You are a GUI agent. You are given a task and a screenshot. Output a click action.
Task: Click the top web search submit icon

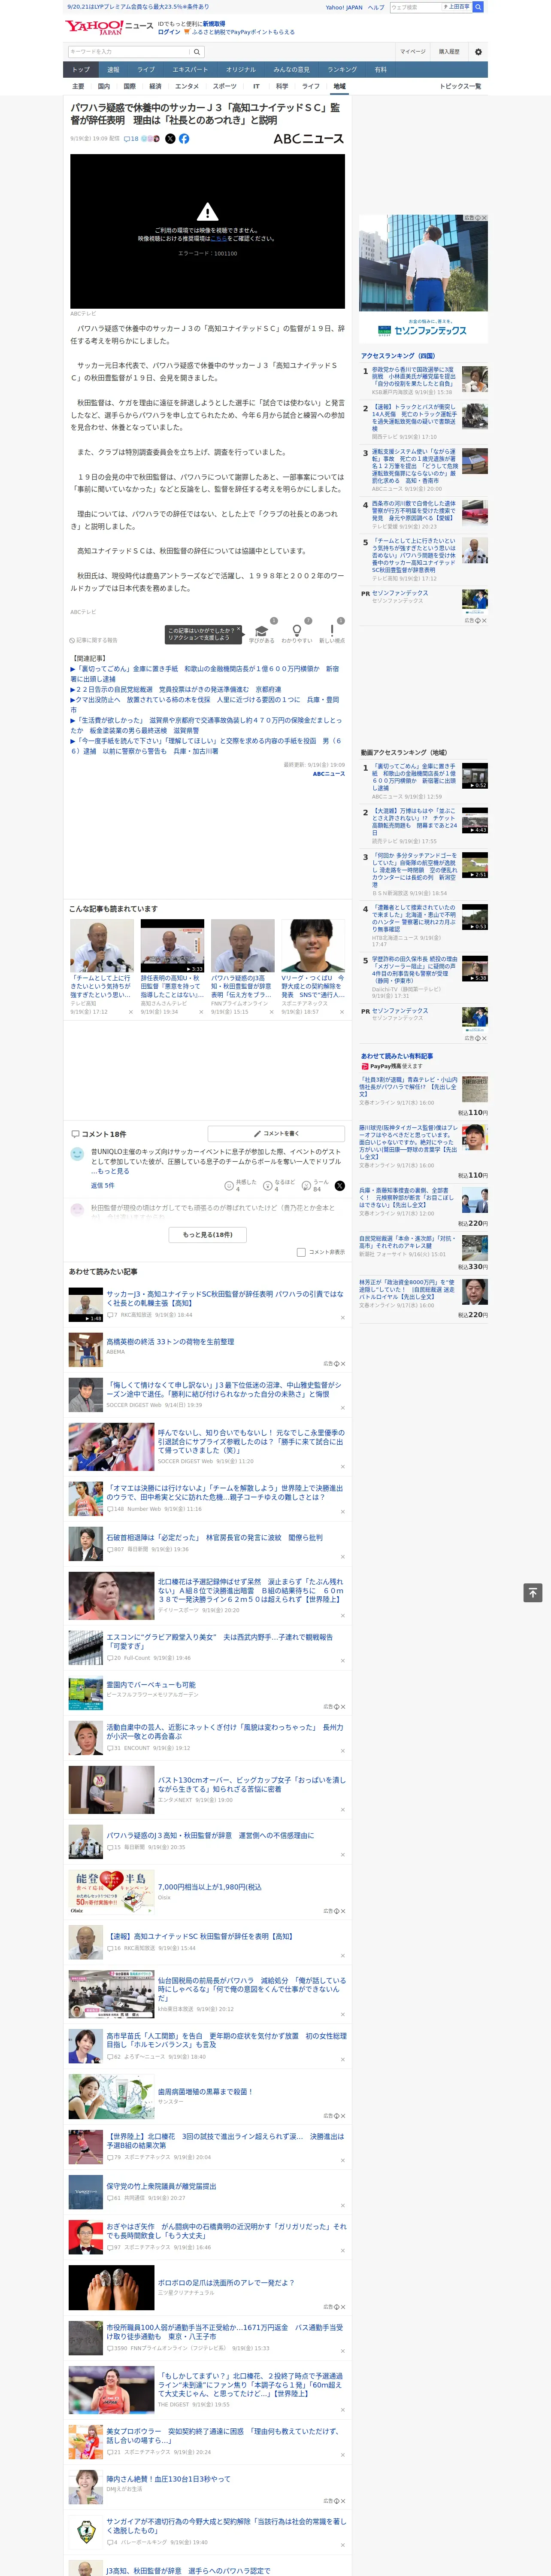478,7
